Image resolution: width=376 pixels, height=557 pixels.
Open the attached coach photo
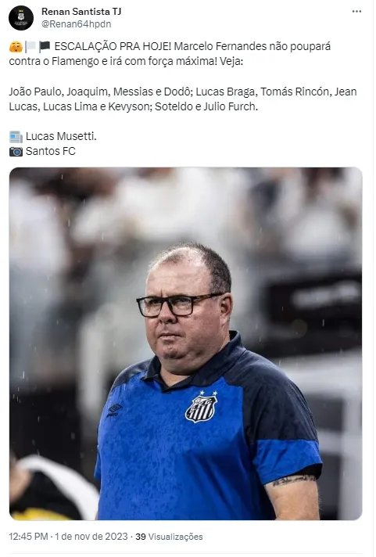(186, 343)
